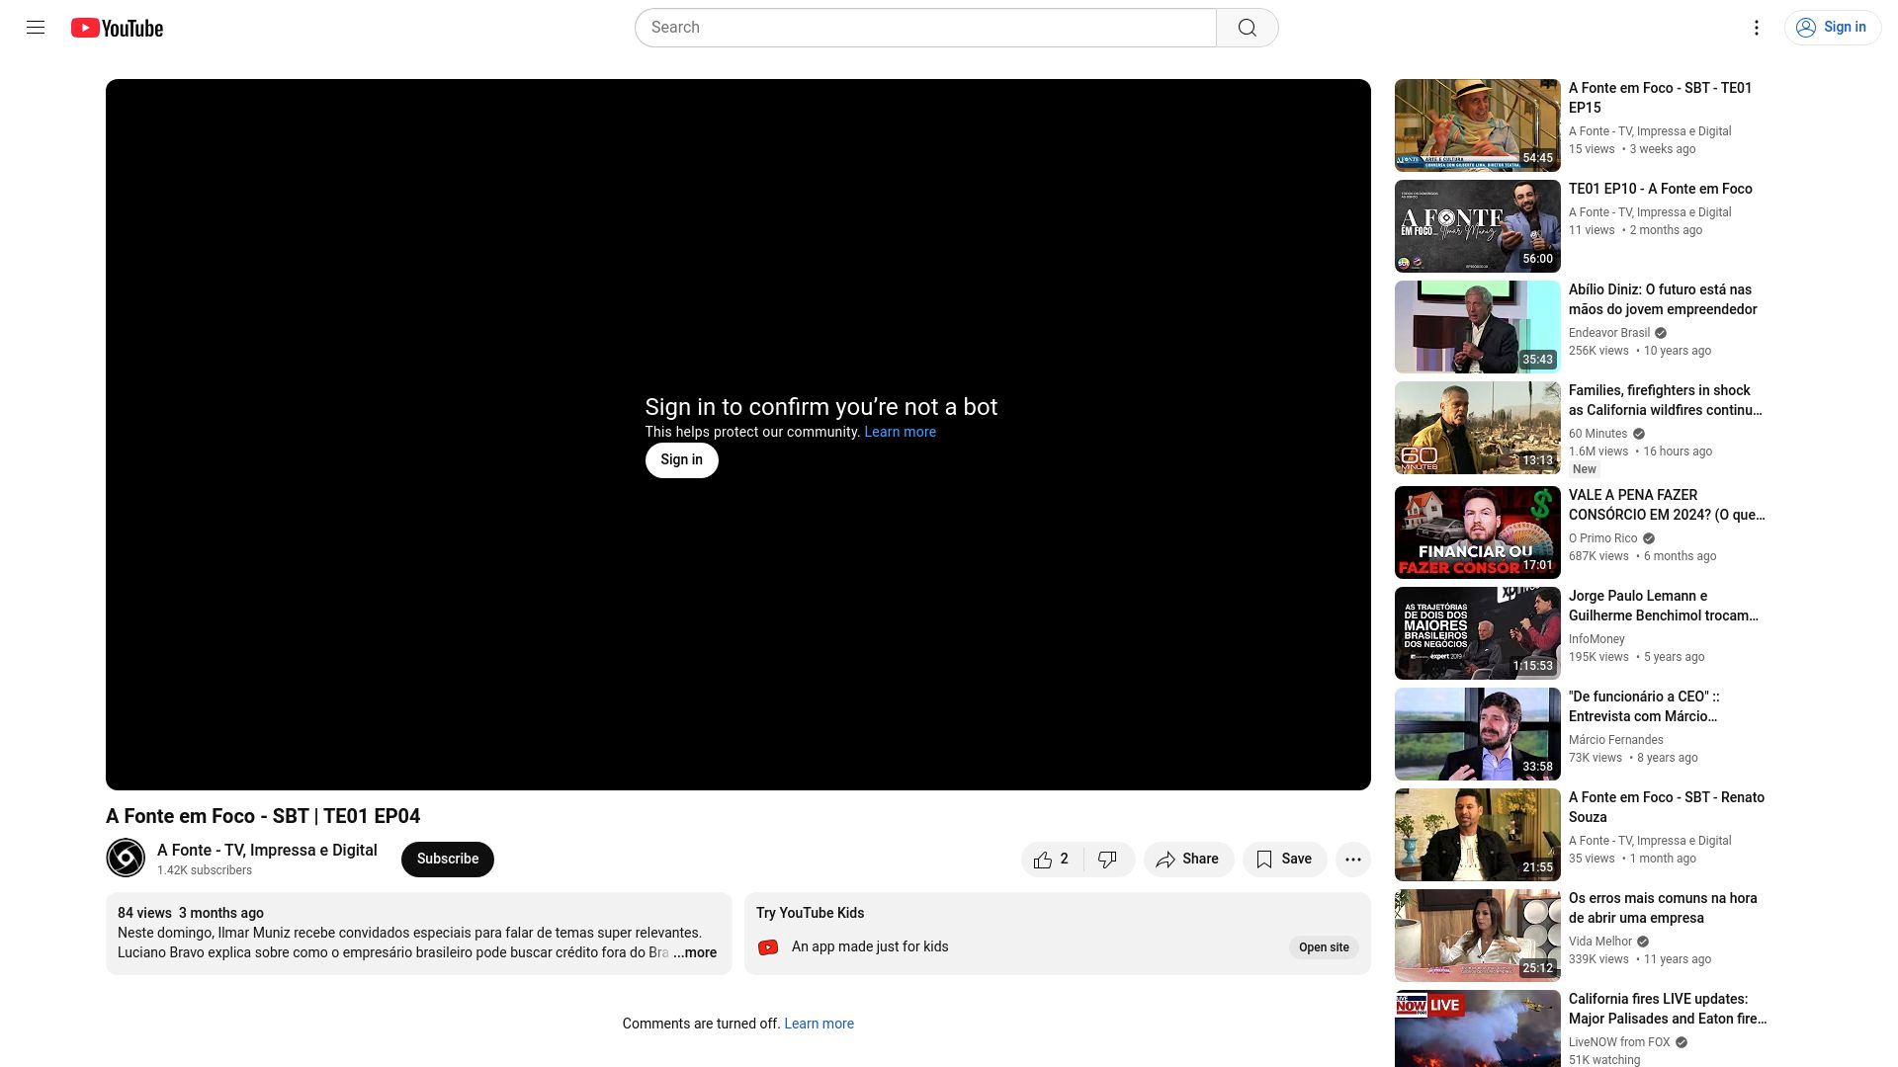The width and height of the screenshot is (1898, 1067).
Task: Like the video with thumbs up
Action: (x=1052, y=860)
